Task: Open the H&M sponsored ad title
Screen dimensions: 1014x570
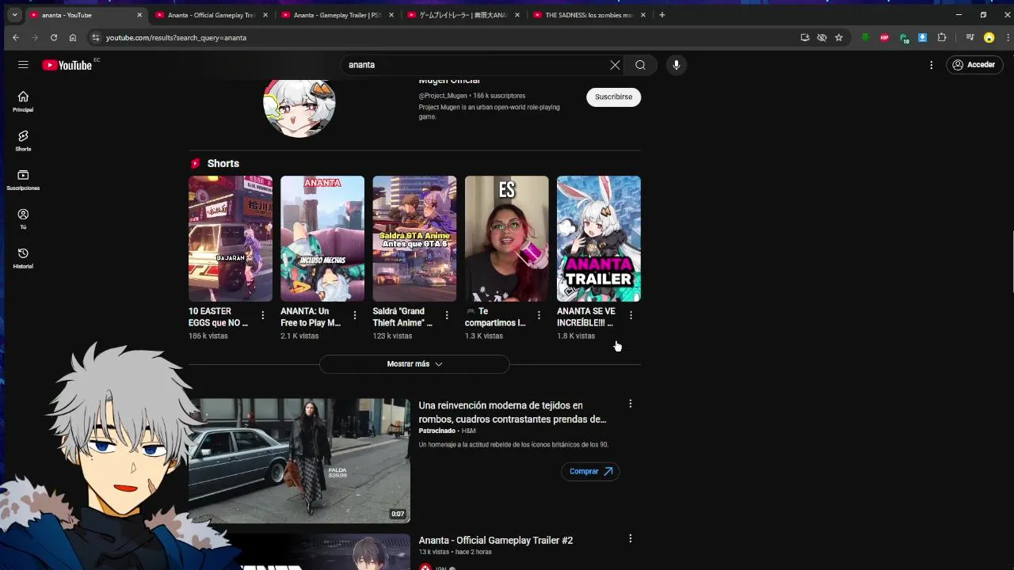Action: tap(513, 412)
